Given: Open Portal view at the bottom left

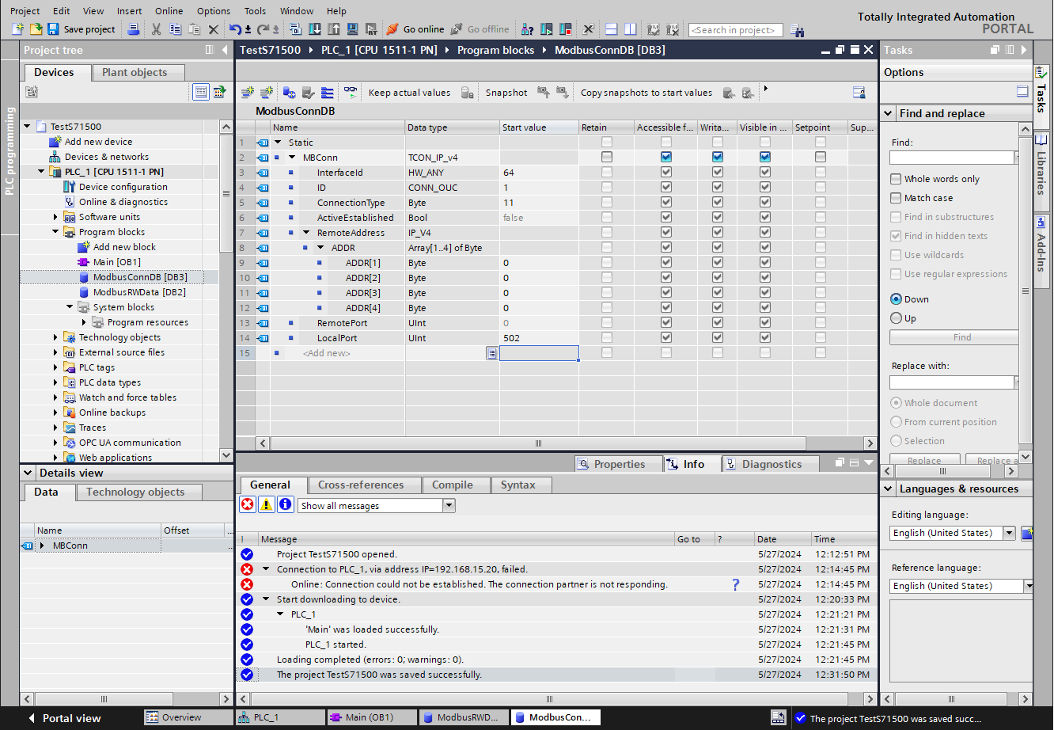Looking at the screenshot, I should coord(65,718).
